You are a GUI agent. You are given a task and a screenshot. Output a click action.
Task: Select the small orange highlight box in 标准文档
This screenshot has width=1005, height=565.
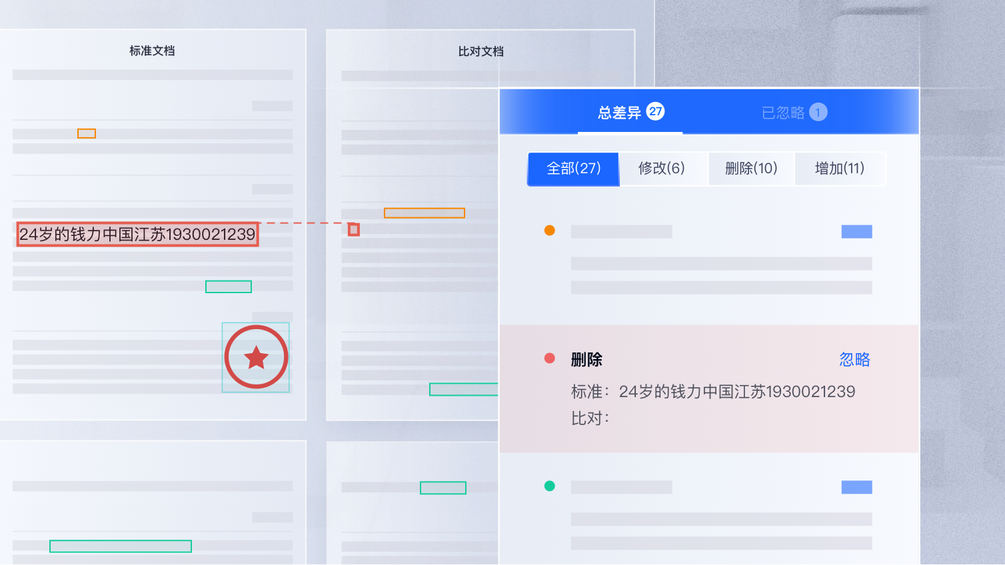87,133
